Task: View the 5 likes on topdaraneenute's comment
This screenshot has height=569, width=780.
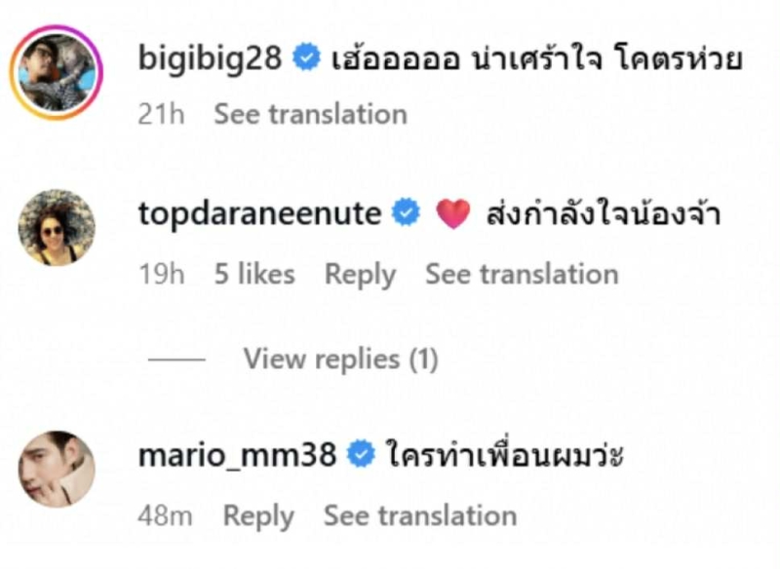Action: pyautogui.click(x=253, y=275)
